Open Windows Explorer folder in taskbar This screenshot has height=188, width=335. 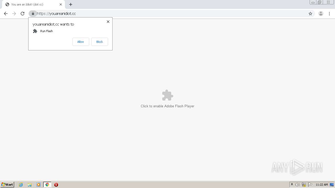pyautogui.click(x=30, y=185)
